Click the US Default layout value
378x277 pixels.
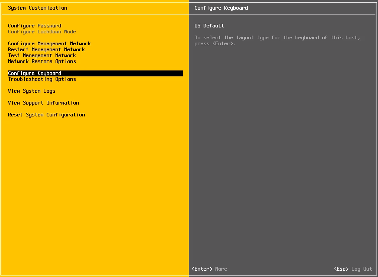pos(209,26)
